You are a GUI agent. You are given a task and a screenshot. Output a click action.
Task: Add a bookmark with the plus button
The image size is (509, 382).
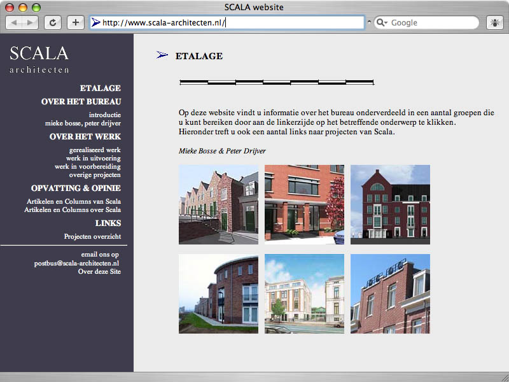tap(76, 23)
